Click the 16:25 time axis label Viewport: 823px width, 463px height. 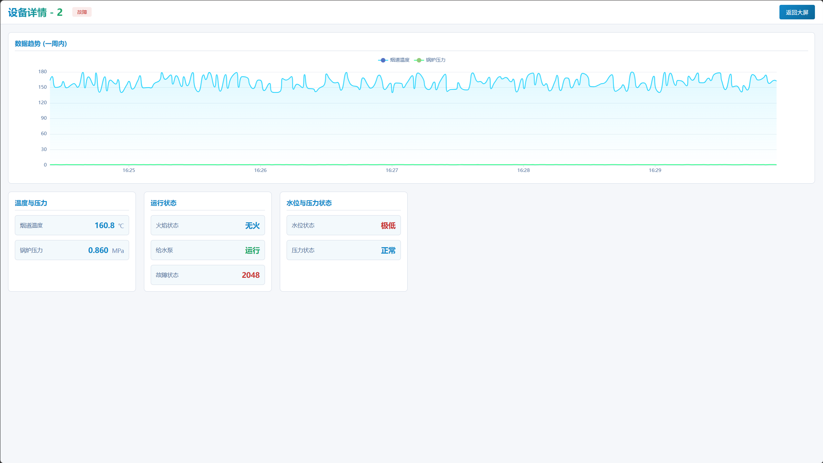128,170
